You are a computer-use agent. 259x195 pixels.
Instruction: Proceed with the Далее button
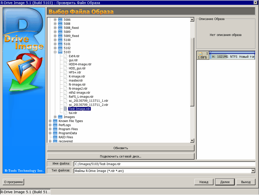click(225, 182)
